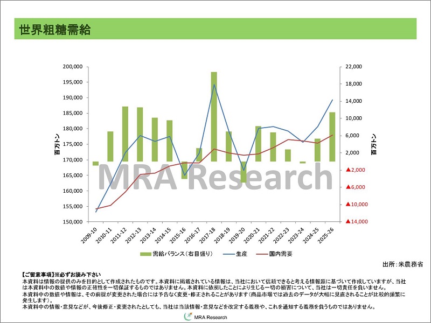Click the x-axis label 2025-26

point(326,235)
